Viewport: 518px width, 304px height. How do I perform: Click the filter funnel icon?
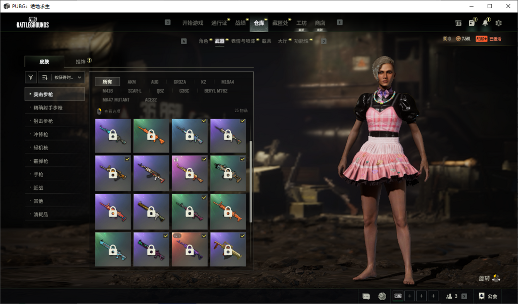coord(31,77)
